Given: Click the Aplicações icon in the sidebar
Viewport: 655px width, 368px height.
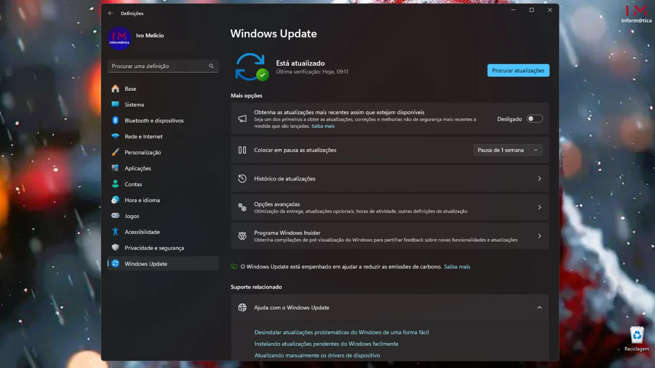Looking at the screenshot, I should (x=115, y=168).
